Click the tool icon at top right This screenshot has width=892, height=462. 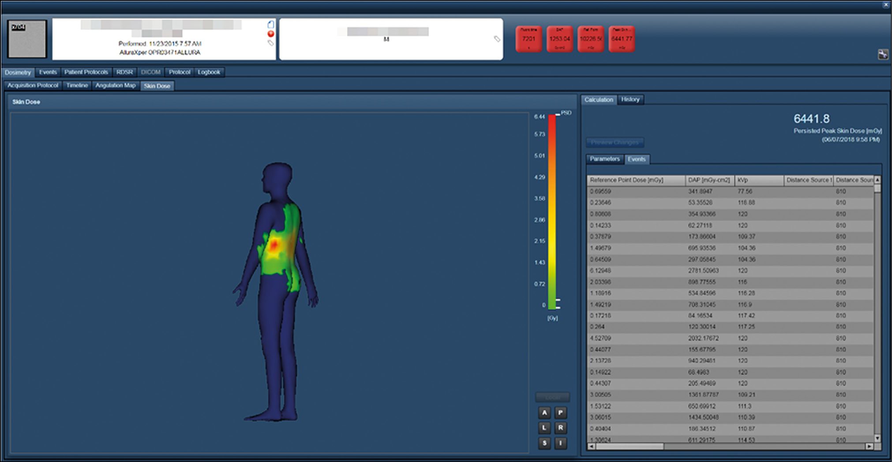point(883,55)
